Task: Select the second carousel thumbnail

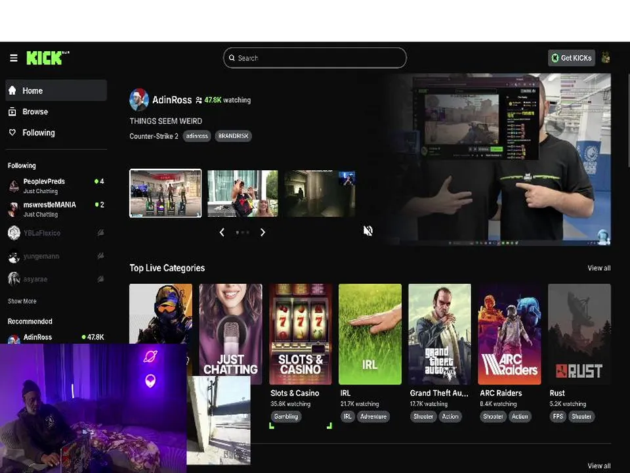Action: point(243,193)
